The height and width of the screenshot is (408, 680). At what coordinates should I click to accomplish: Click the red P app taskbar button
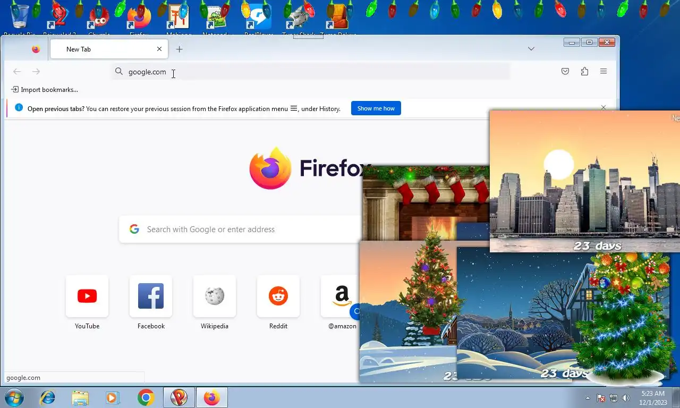coord(179,397)
